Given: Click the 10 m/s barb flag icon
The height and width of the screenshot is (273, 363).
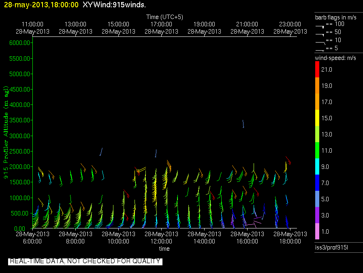Looking at the screenshot, I should 320,41.
